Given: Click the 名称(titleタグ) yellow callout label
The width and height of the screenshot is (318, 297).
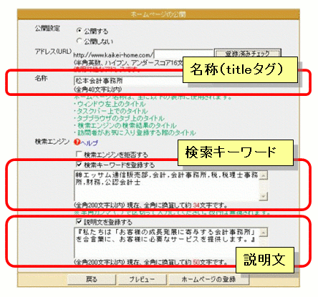Looking at the screenshot, I should 240,69.
